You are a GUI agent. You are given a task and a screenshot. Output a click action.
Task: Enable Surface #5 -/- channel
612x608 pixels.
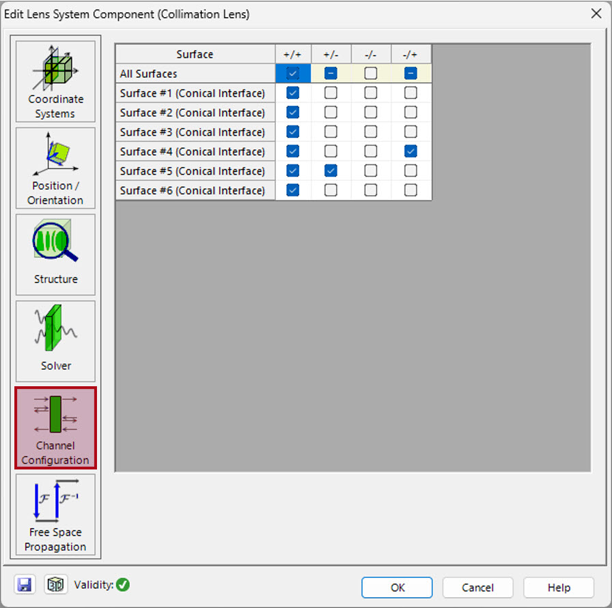(x=370, y=171)
